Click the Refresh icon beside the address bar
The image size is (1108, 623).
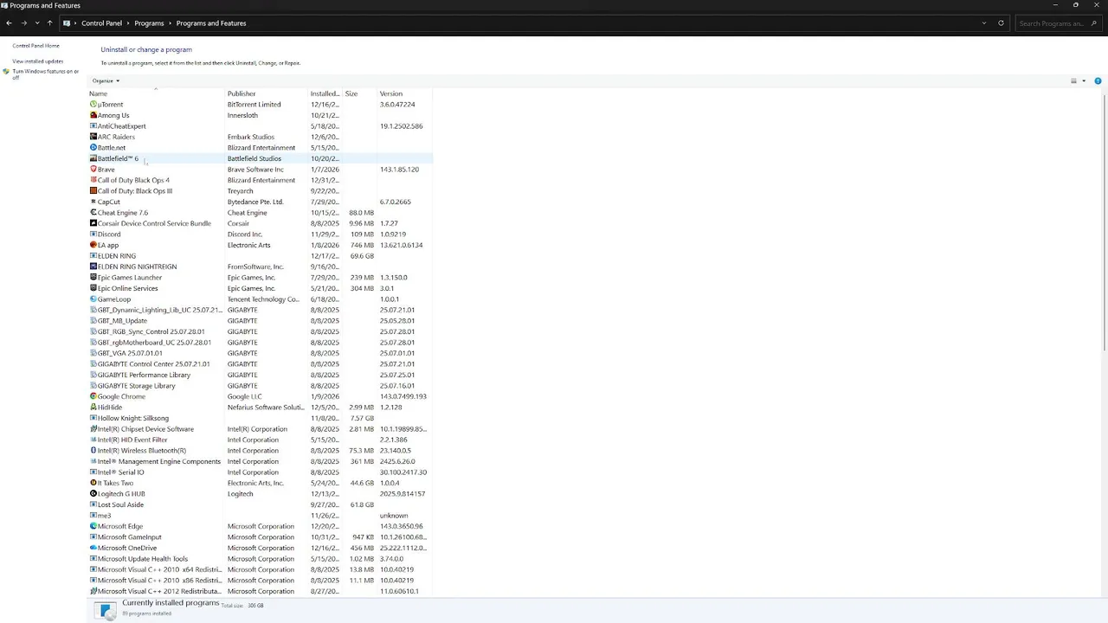[x=1002, y=23]
